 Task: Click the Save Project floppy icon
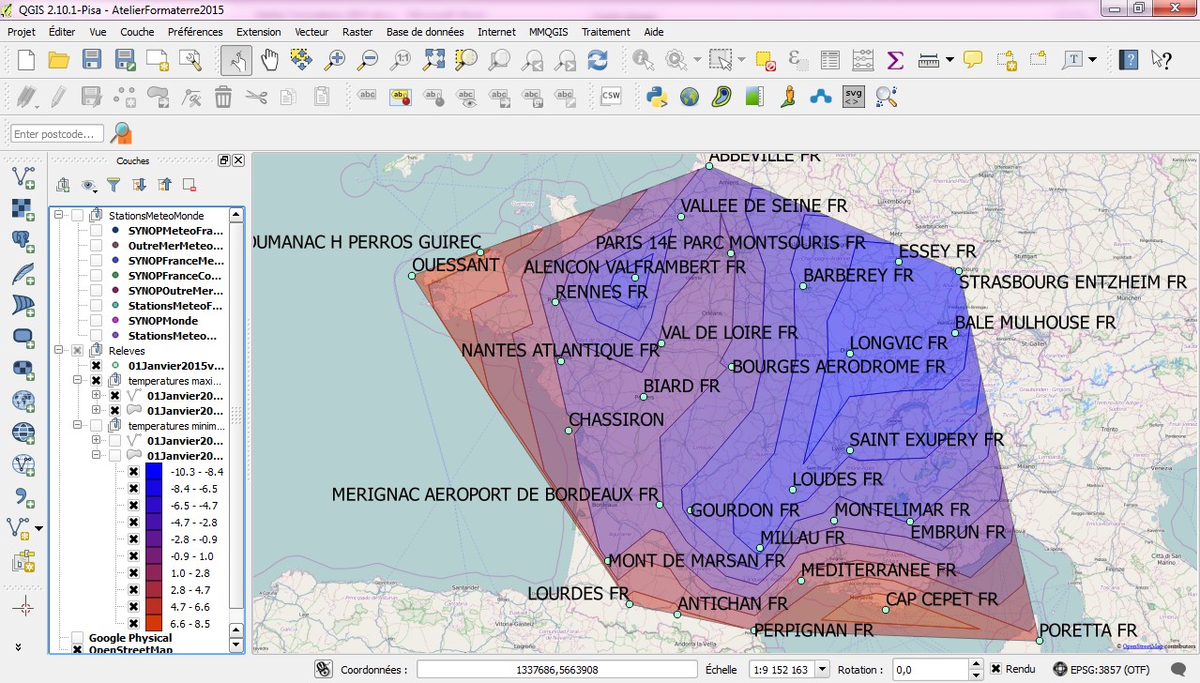pyautogui.click(x=91, y=61)
